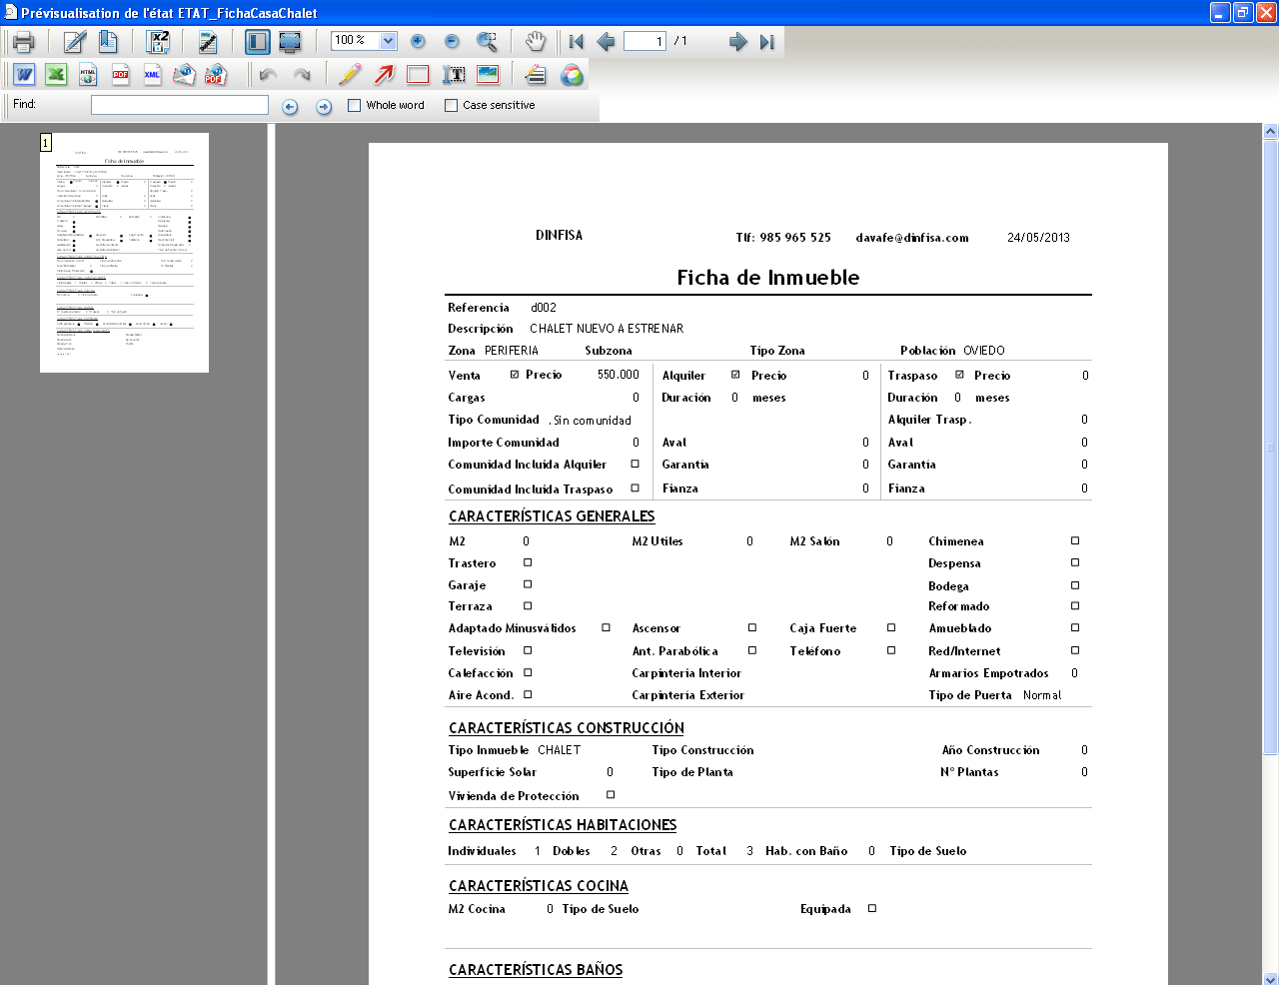
Task: Enable the Case sensitive checkbox
Action: (451, 105)
